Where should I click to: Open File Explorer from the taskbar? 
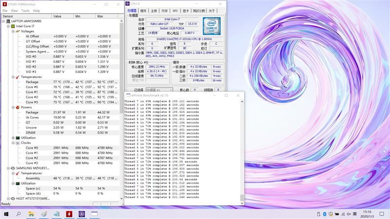pyautogui.click(x=31, y=214)
